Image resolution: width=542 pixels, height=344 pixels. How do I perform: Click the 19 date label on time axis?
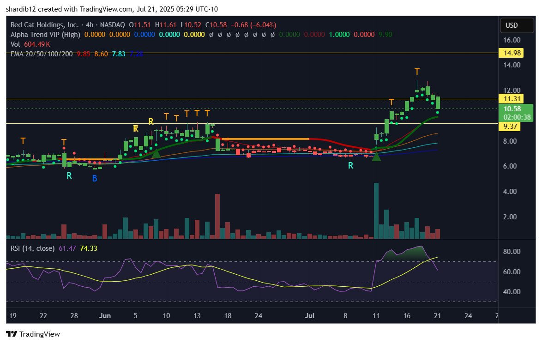pyautogui.click(x=13, y=316)
